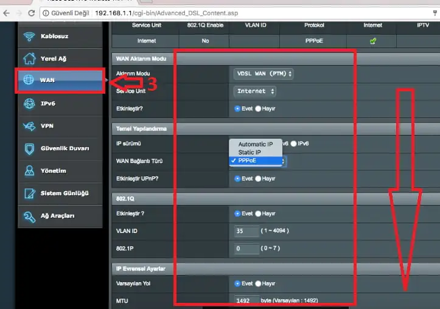Viewport: 440px width, 309px height.
Task: Click the VLAN ID column header
Action: [x=256, y=25]
